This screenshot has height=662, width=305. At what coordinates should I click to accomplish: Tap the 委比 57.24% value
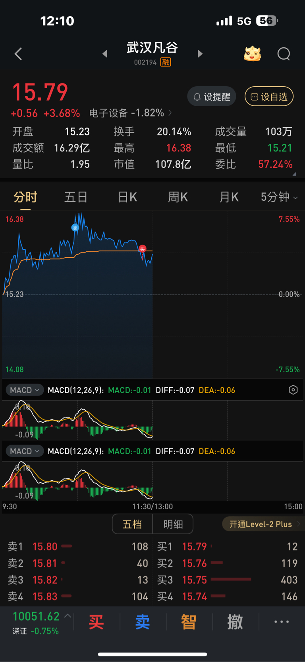(x=275, y=164)
